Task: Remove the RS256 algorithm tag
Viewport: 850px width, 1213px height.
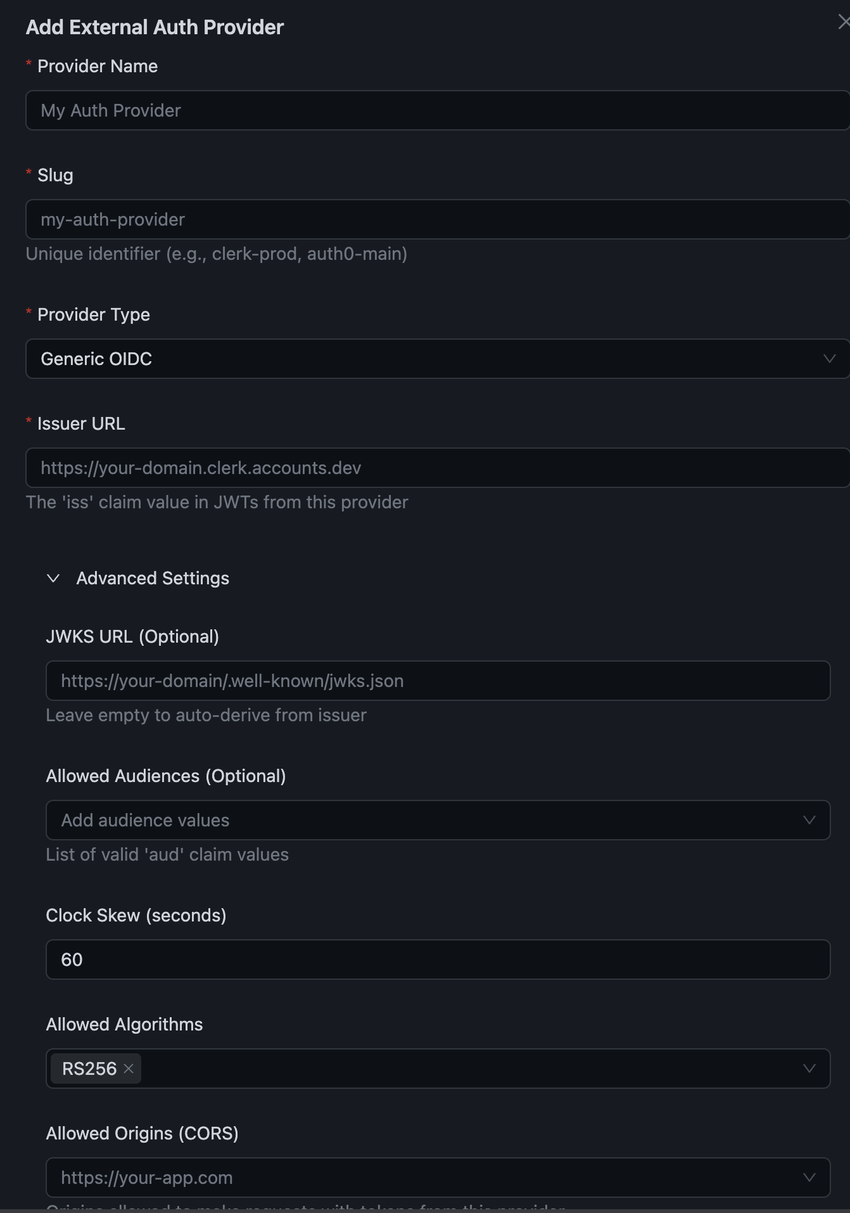Action: tap(129, 1069)
